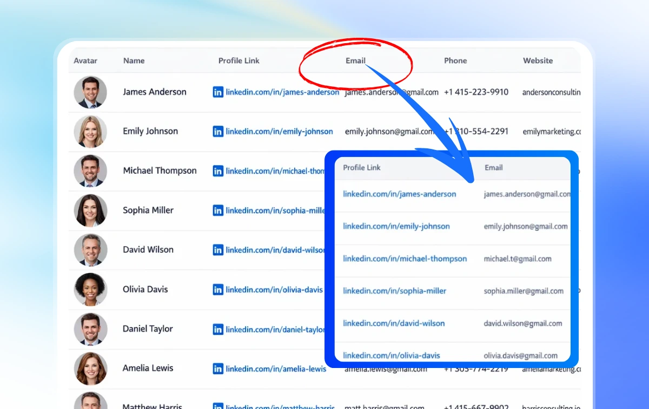The height and width of the screenshot is (409, 649).
Task: Click the michael.t@gmail.com email in the zoomed panel
Action: point(518,258)
